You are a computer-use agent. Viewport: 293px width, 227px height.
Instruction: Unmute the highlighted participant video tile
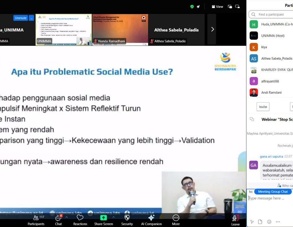20,18
